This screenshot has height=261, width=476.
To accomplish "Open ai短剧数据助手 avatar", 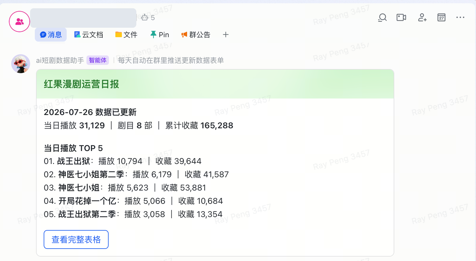I will tap(21, 64).
